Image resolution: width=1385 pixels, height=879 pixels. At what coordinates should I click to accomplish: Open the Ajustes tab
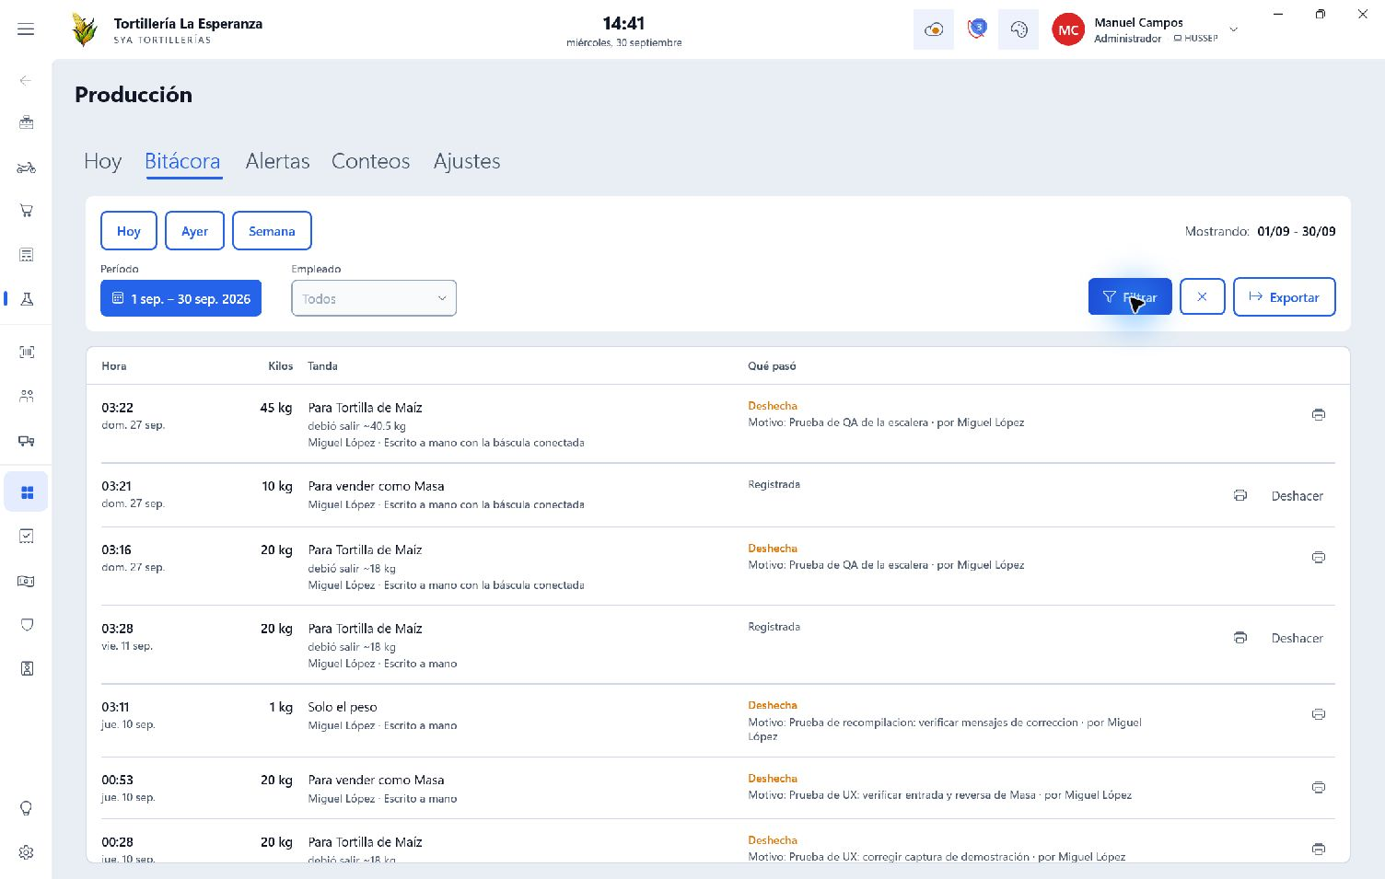click(467, 161)
